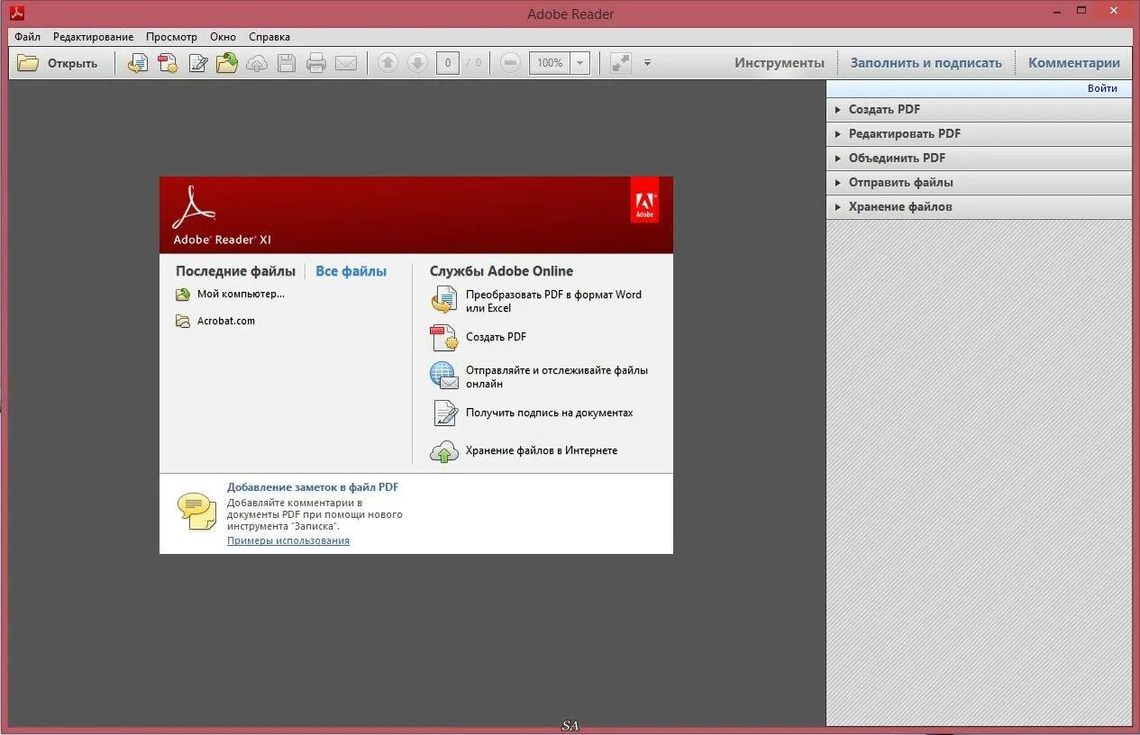Image resolution: width=1140 pixels, height=735 pixels.
Task: Click the save floppy disk toolbar icon
Action: coord(287,63)
